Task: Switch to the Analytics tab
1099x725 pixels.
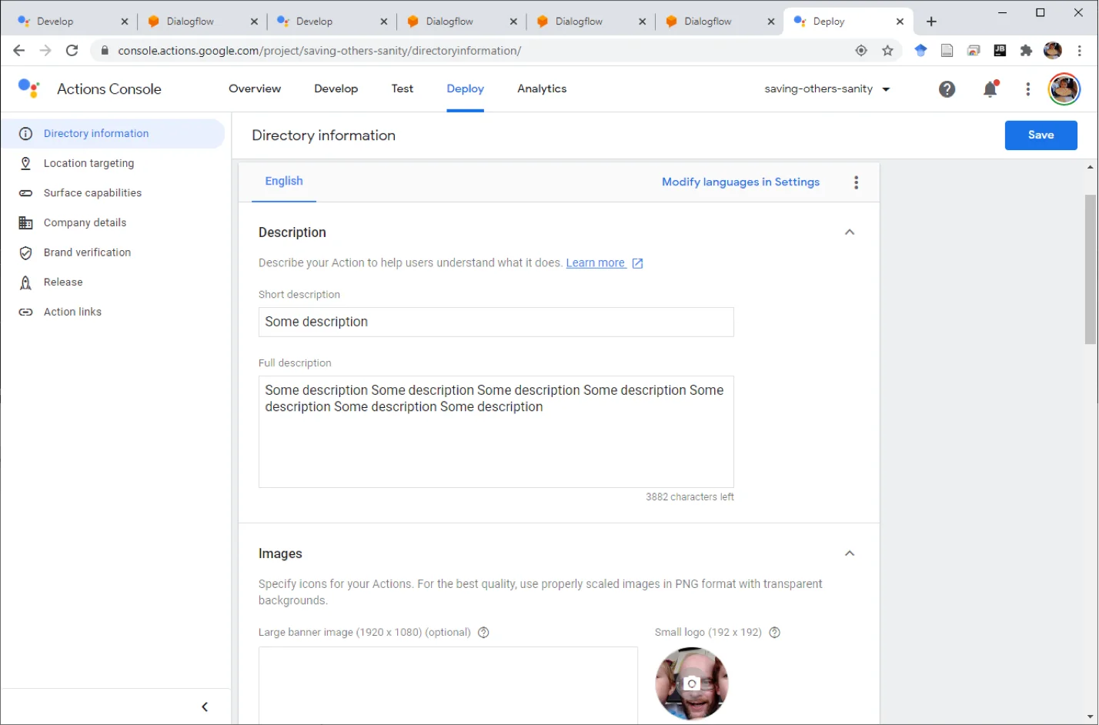Action: point(542,89)
